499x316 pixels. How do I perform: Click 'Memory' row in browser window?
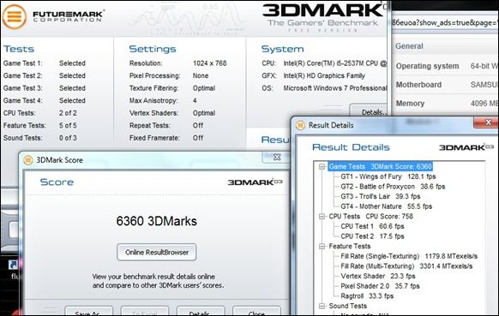(446, 104)
